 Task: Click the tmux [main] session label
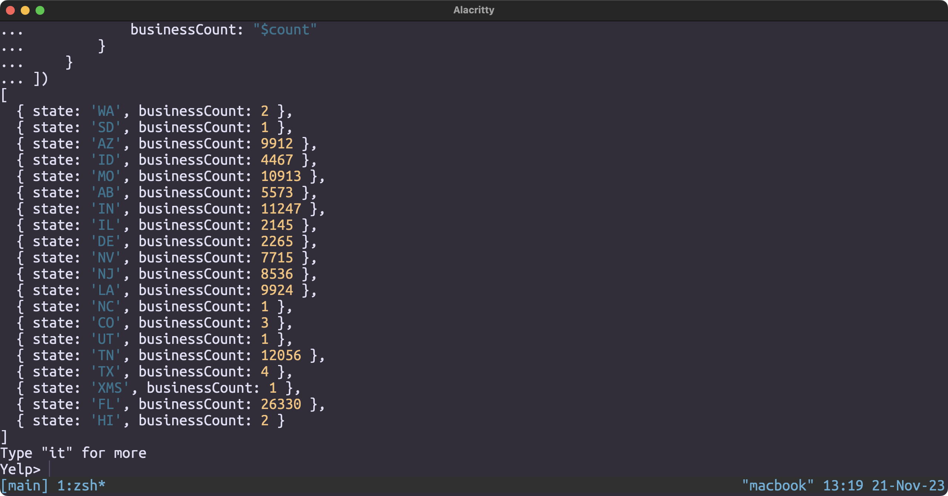24,485
